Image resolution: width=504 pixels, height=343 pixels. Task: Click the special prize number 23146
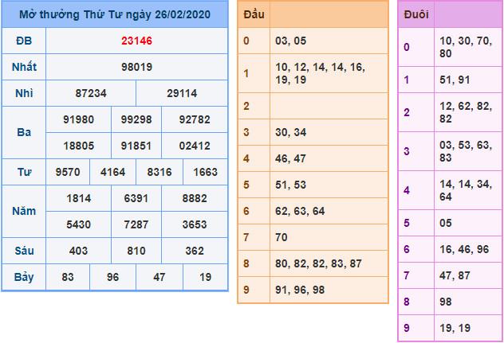[136, 41]
